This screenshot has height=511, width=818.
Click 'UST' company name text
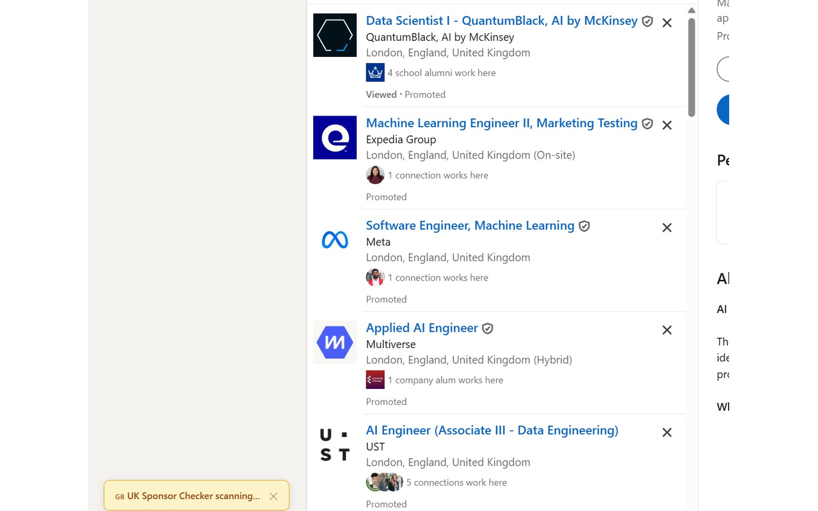376,446
